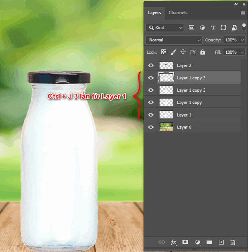
Task: Click the Fill 100% field
Action: 231,52
